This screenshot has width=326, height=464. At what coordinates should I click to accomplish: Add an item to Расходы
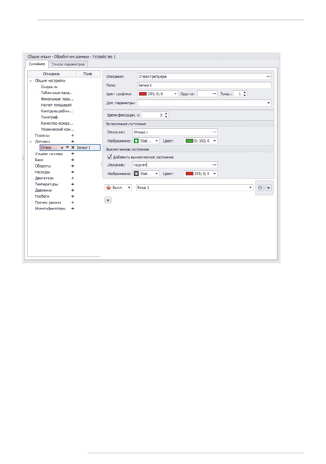(73, 172)
